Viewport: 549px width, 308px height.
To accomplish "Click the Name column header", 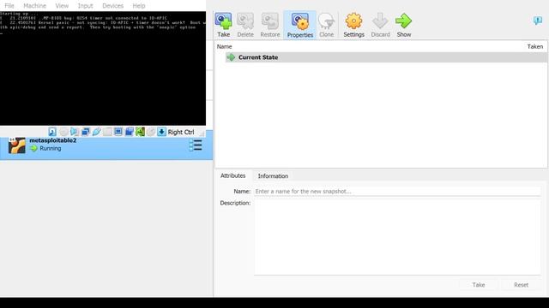I will click(x=224, y=46).
